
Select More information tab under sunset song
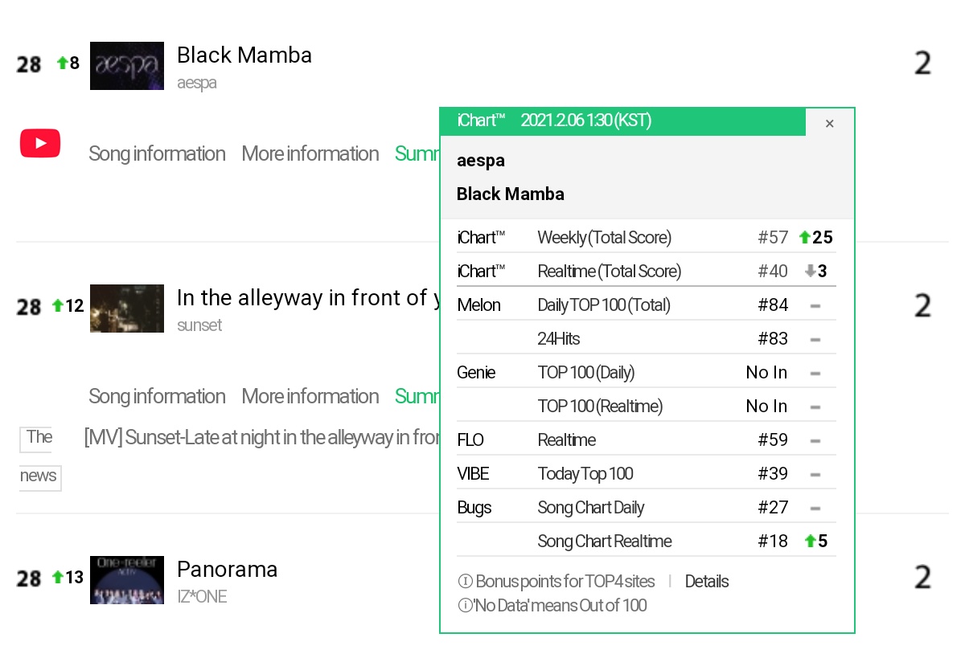pos(310,397)
